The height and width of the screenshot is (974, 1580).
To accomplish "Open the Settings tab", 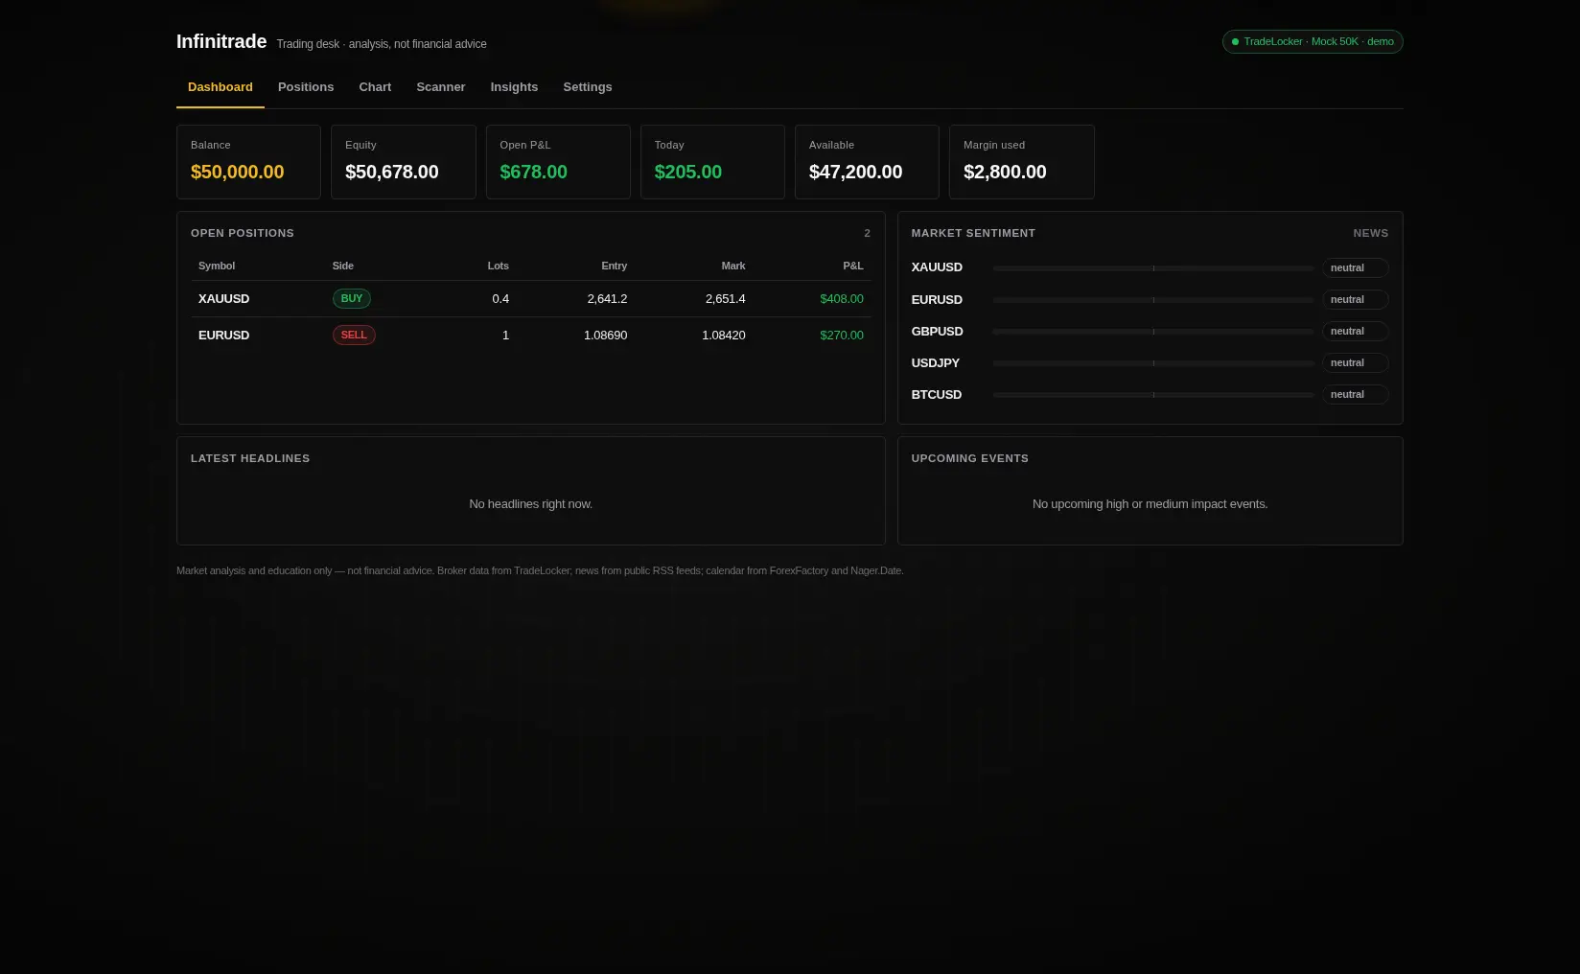I will [588, 87].
